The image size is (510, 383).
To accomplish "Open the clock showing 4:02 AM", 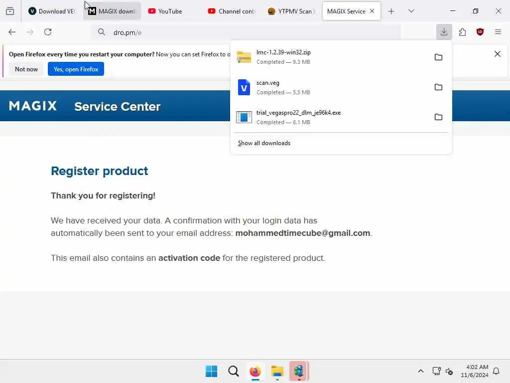I will (475, 371).
